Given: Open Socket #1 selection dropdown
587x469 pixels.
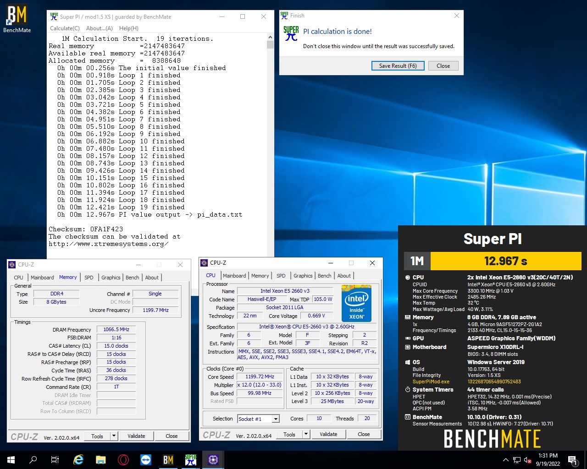Looking at the screenshot, I should (259, 419).
